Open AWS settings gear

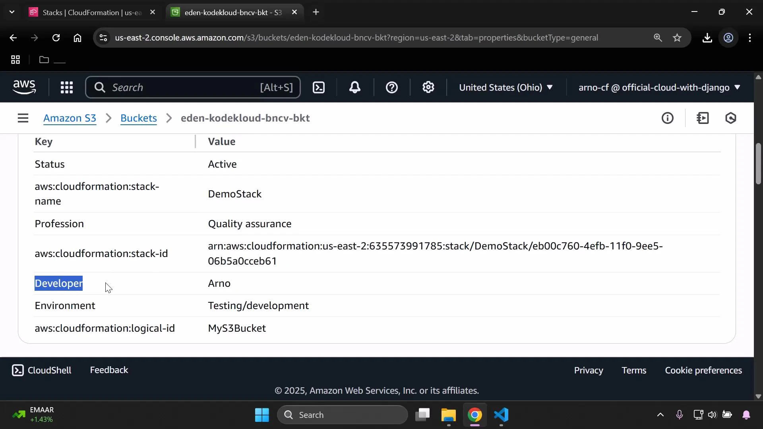point(428,87)
